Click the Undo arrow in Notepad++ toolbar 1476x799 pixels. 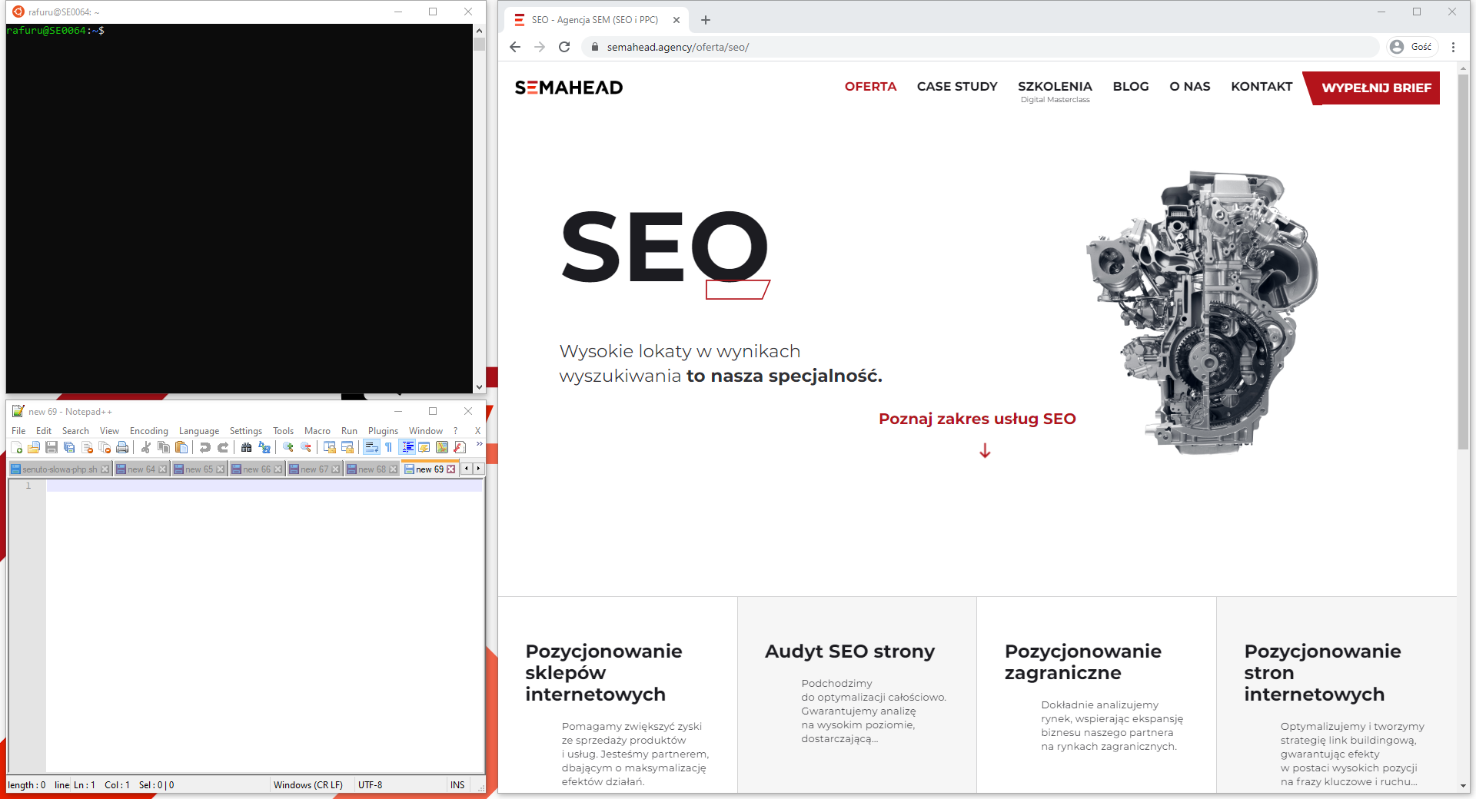tap(204, 447)
